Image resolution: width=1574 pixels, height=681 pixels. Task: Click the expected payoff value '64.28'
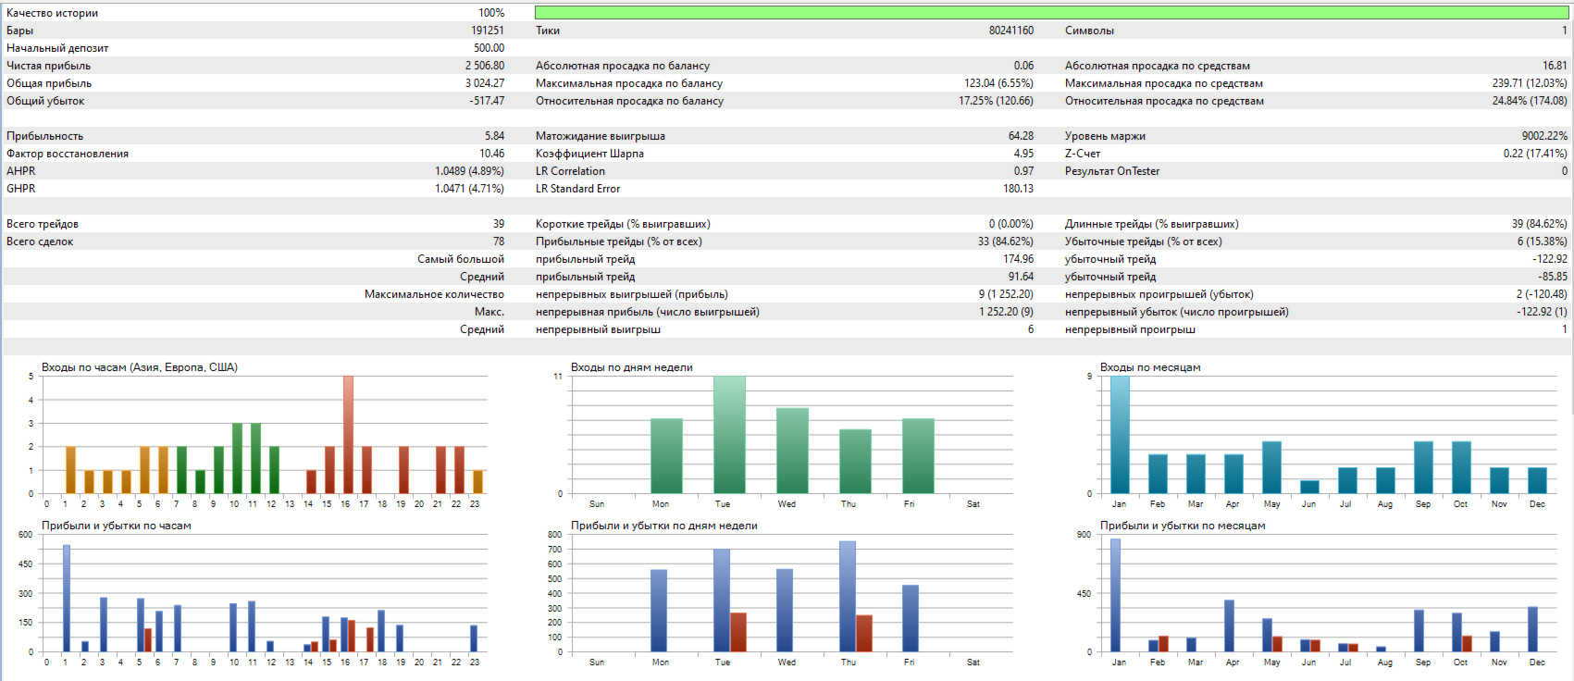[x=1022, y=136]
